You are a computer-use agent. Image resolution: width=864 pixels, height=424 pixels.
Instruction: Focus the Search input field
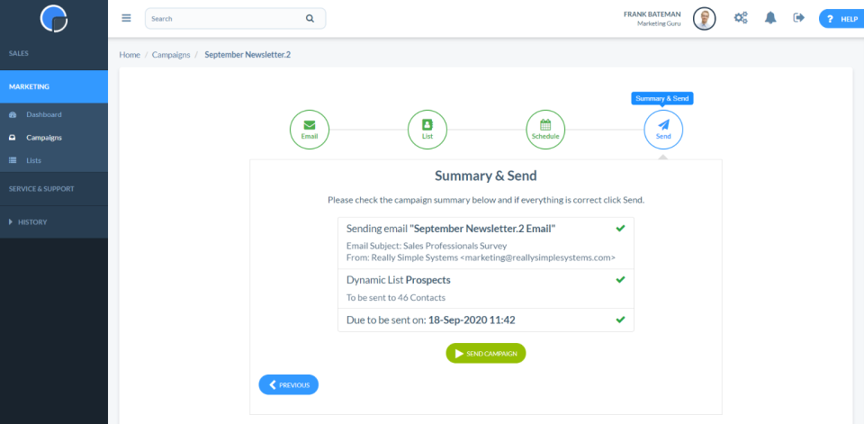tap(235, 18)
